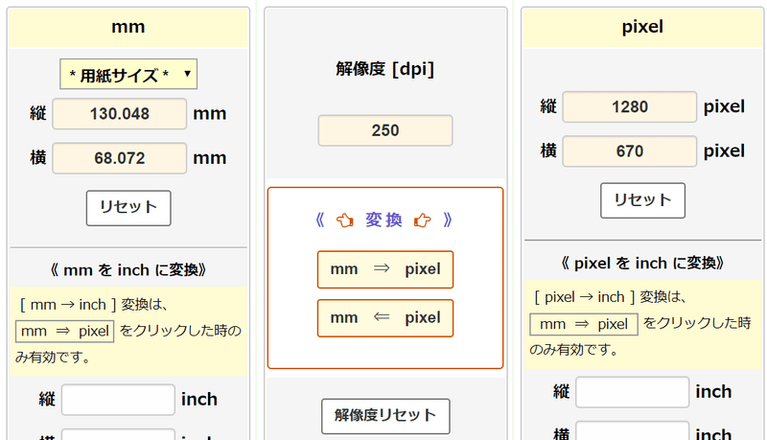Screen dimensions: 767x440
Task: Click the left pointing-hand icon beside 変換
Action: (345, 220)
